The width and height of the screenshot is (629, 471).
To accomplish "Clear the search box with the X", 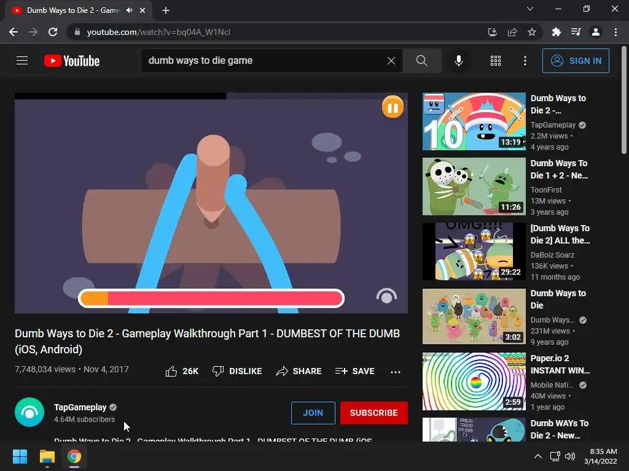I will (391, 61).
